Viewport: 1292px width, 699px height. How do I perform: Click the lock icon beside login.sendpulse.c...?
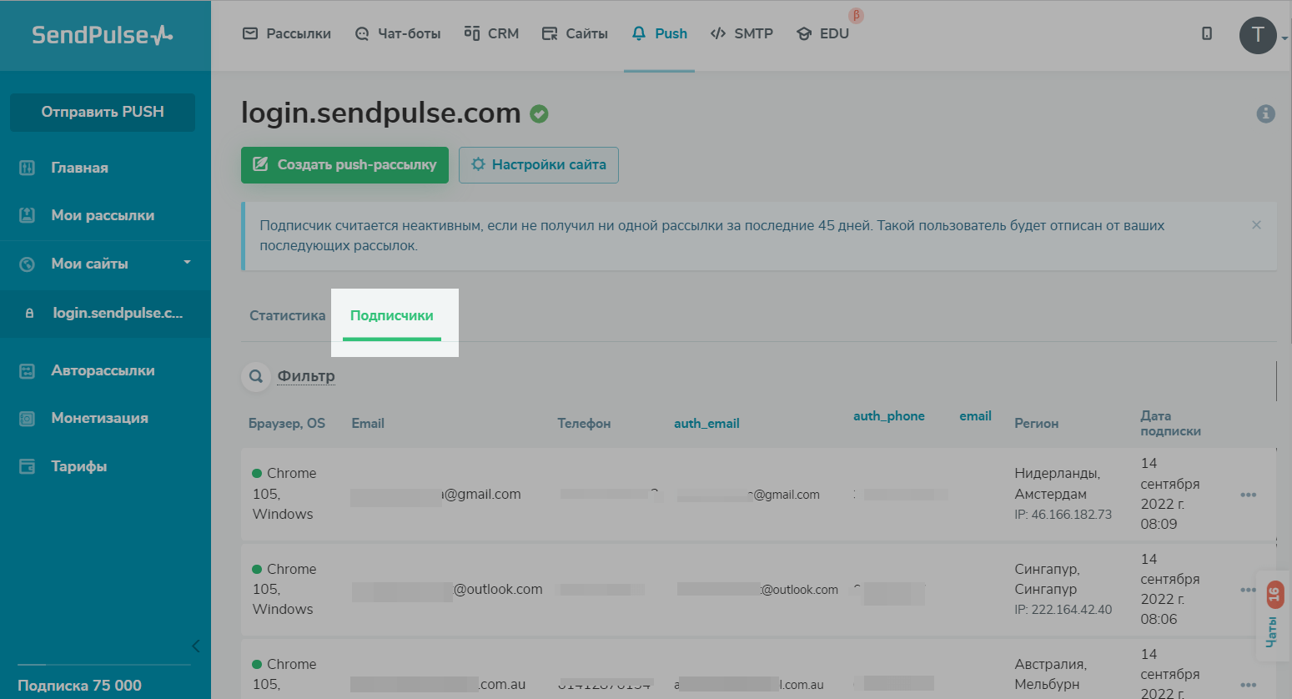(x=30, y=314)
